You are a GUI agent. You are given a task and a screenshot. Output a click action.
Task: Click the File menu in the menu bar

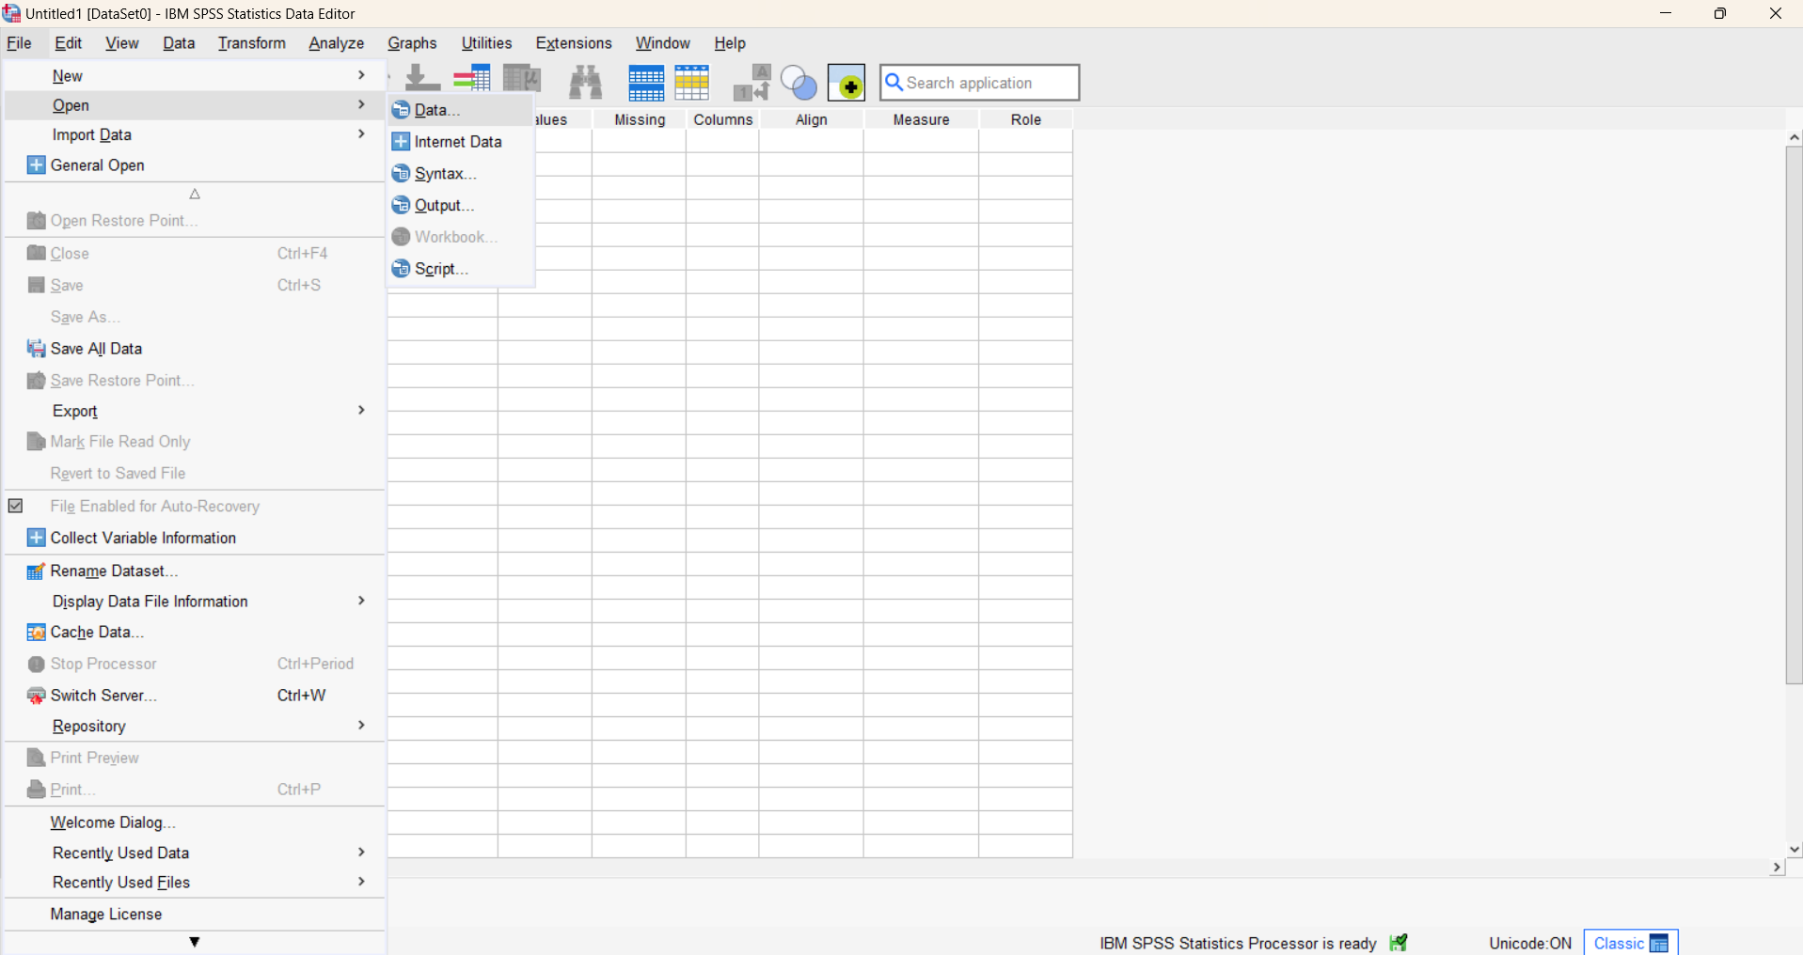19,43
